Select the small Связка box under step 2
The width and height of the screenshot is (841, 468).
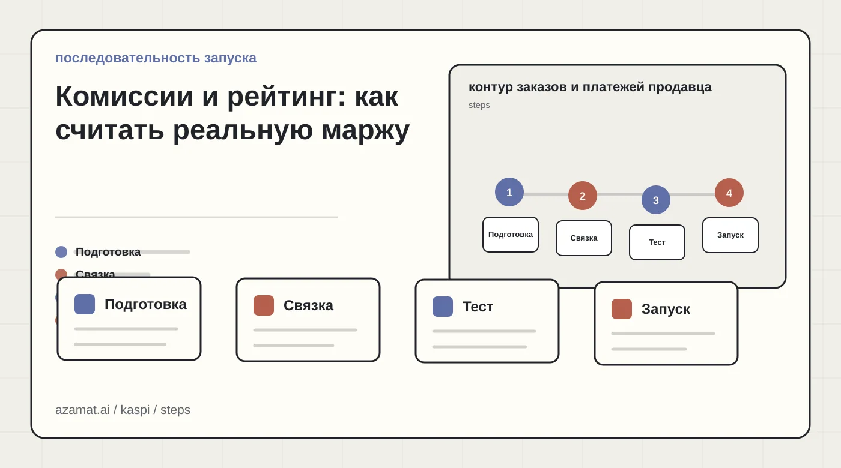(584, 238)
